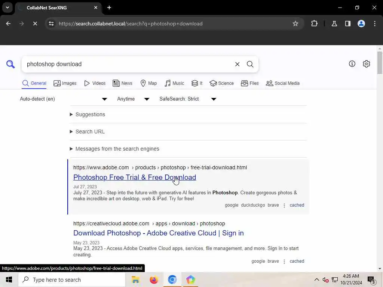The height and width of the screenshot is (287, 383).
Task: Switch to Files search tab
Action: (249, 83)
